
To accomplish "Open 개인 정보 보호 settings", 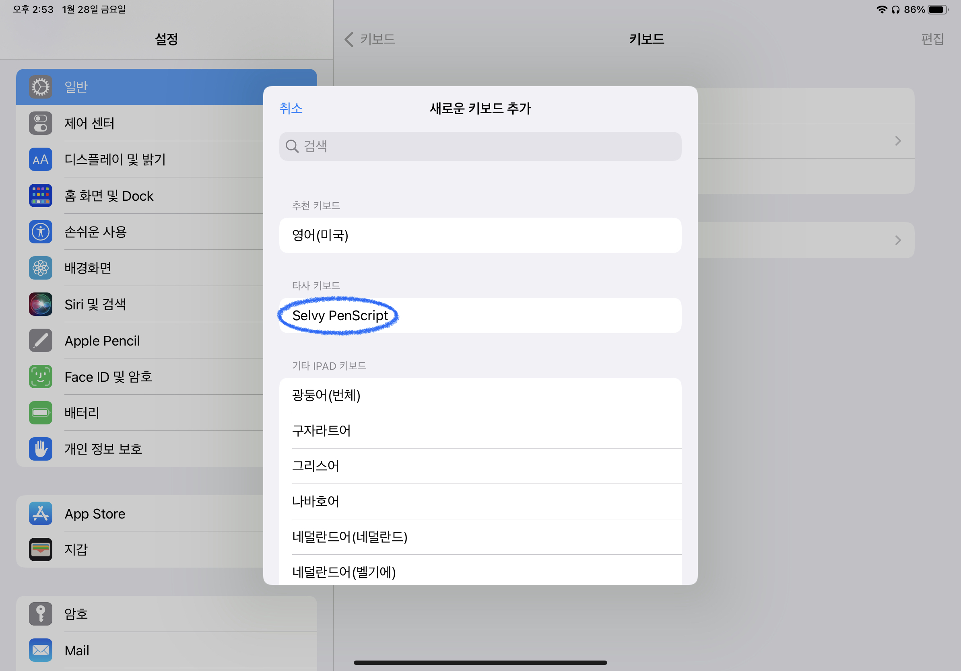I will [139, 449].
